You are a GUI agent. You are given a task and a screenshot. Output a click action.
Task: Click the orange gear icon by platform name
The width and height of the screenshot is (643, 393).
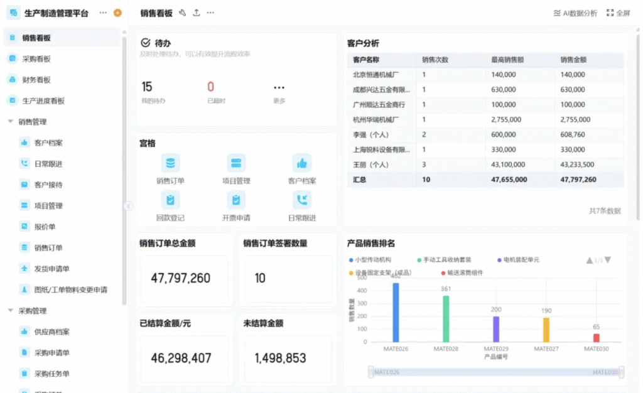(x=117, y=13)
